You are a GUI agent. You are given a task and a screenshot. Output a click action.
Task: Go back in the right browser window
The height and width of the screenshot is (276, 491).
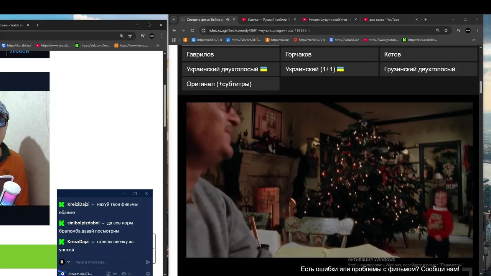coord(174,30)
